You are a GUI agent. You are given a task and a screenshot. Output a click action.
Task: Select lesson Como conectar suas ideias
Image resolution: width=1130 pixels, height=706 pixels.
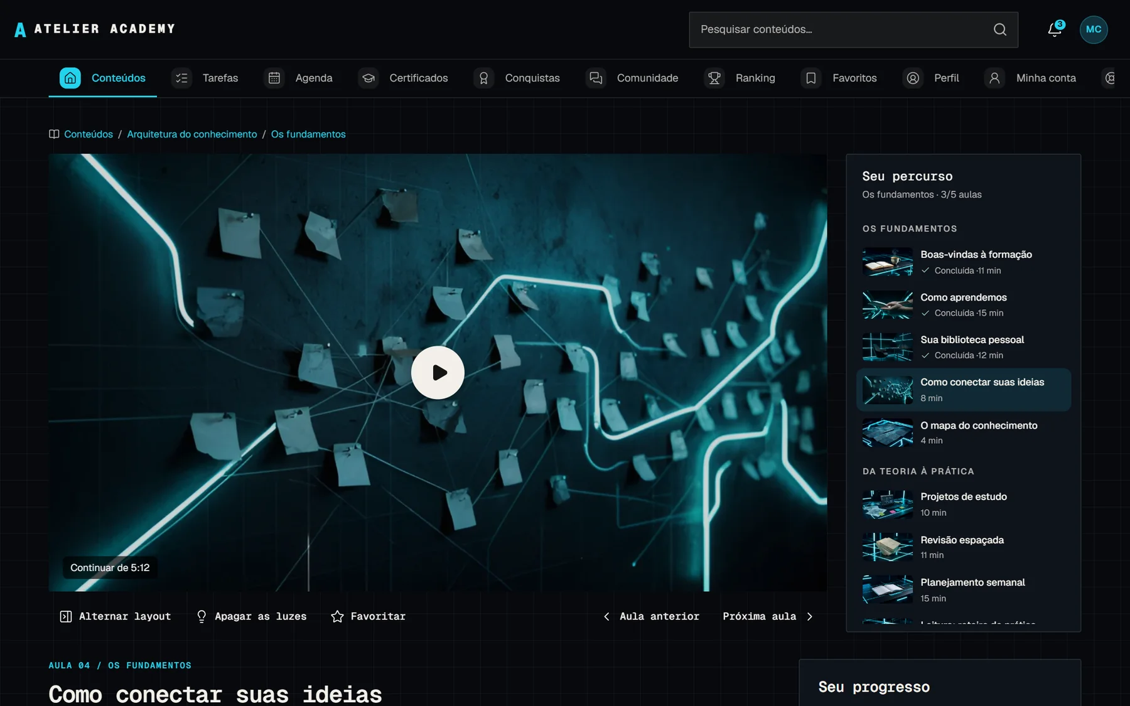(x=964, y=390)
